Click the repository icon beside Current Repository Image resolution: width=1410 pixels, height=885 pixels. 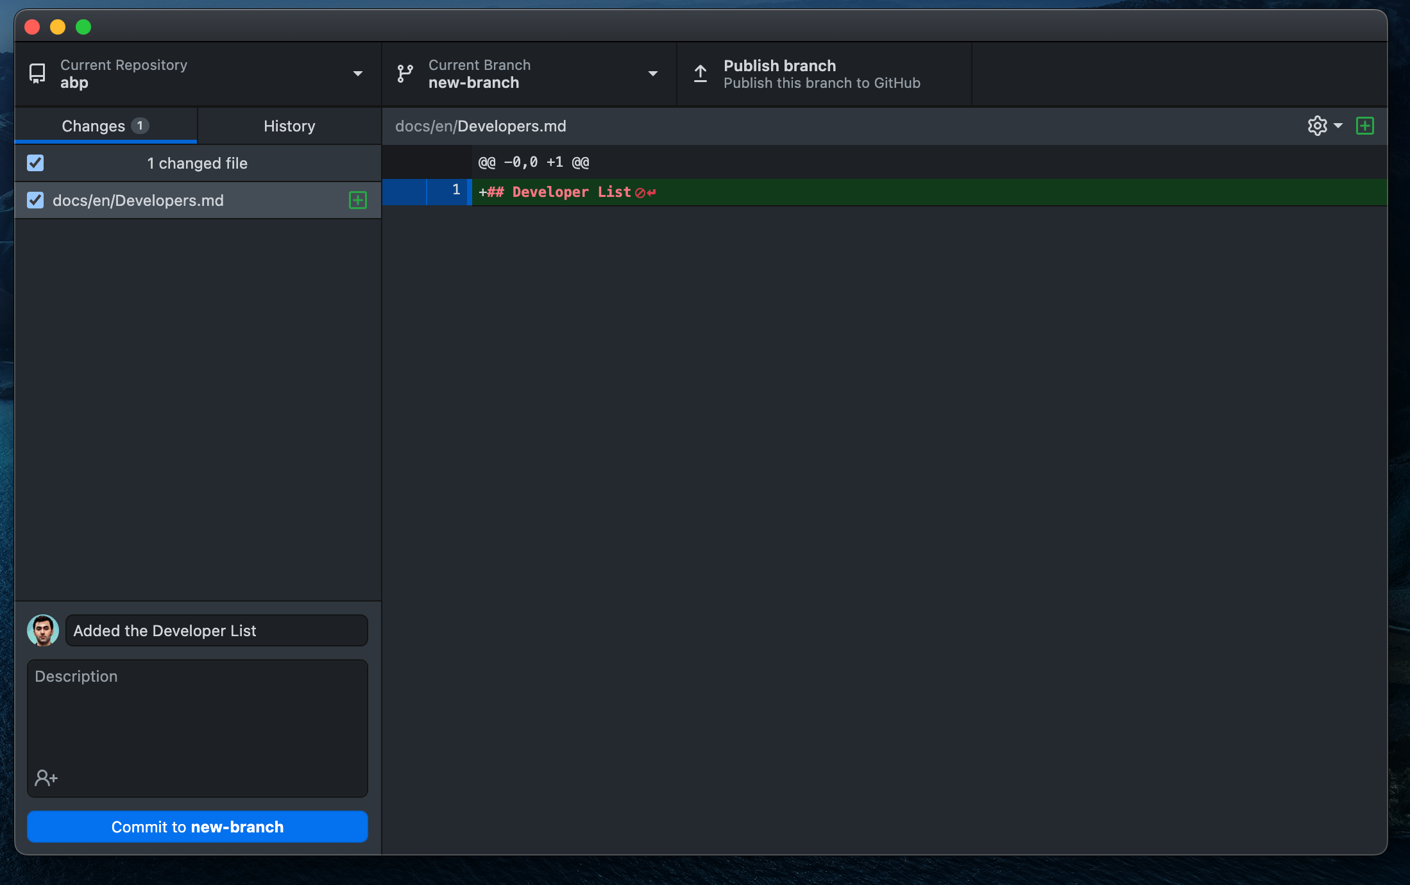tap(37, 74)
